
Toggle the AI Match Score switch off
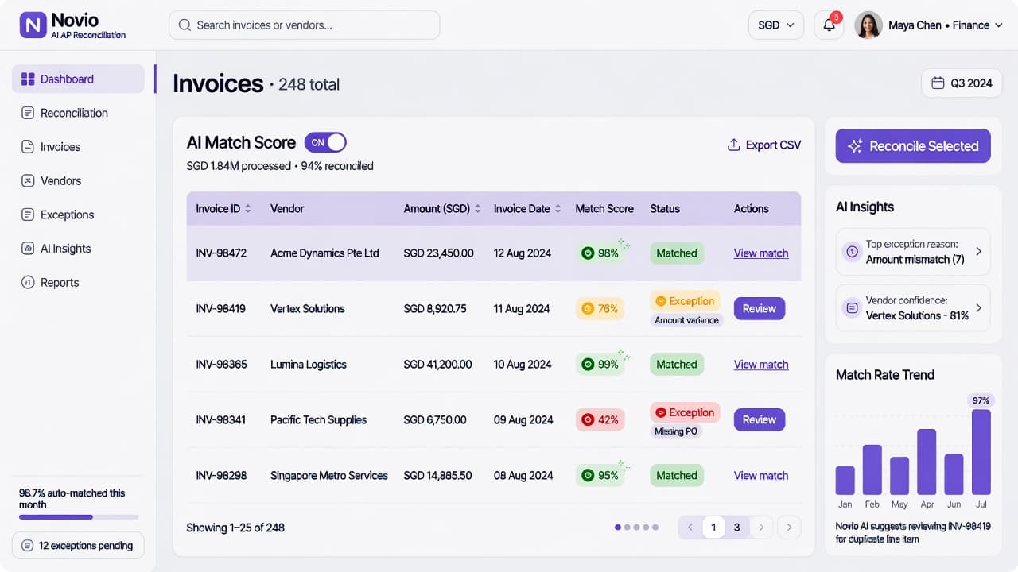point(325,142)
